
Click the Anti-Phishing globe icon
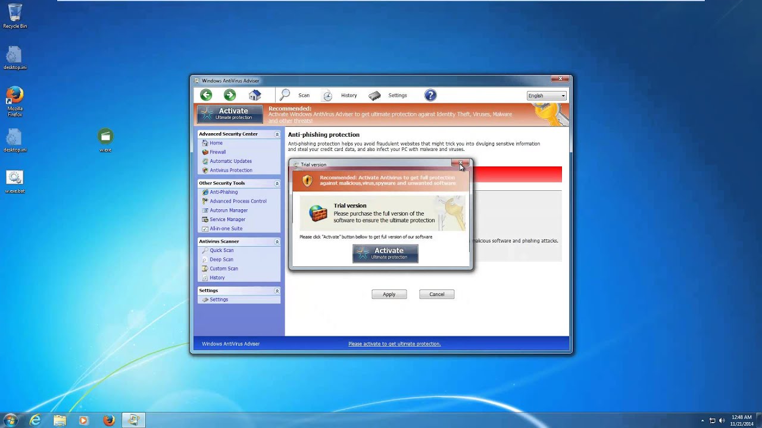click(205, 192)
